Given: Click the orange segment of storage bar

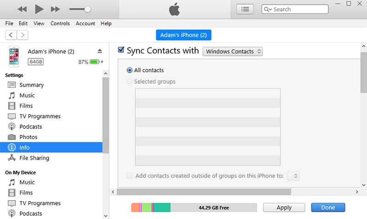Looking at the screenshot, I should tap(135, 208).
